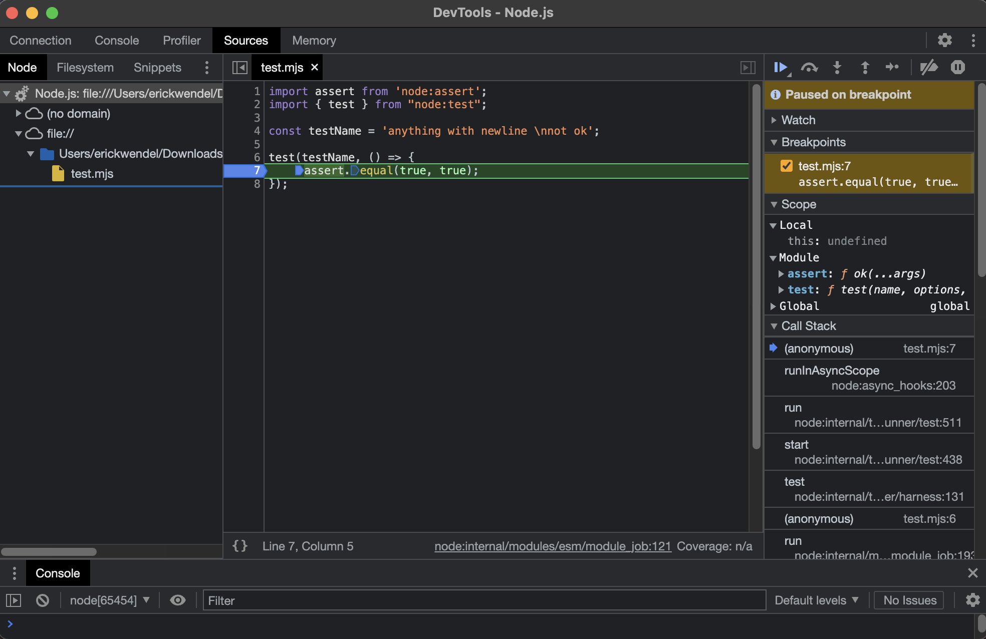Screen dimensions: 986x639
Task: Open the node:internal/modules/esm/module_job:121 link
Action: pyautogui.click(x=553, y=546)
